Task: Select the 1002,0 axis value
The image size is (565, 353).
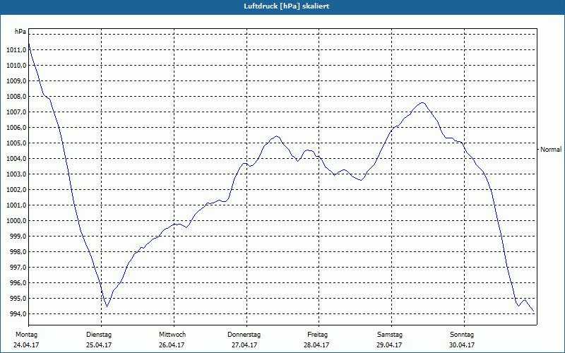Action: point(16,189)
